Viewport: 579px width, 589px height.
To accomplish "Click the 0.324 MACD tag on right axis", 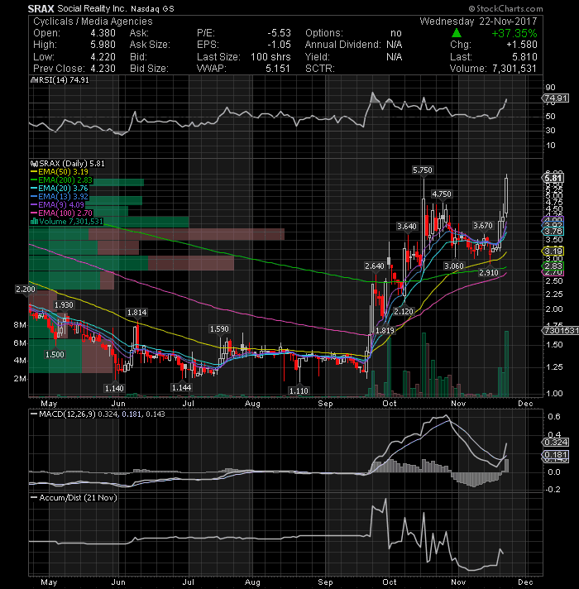I will [x=556, y=442].
